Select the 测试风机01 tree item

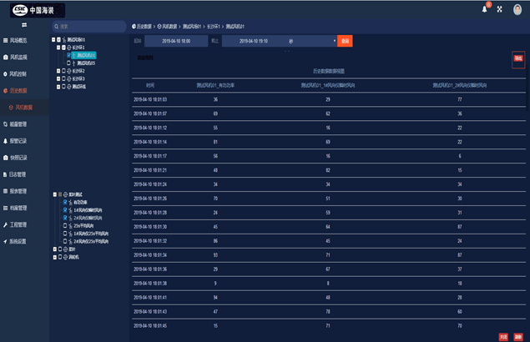85,55
